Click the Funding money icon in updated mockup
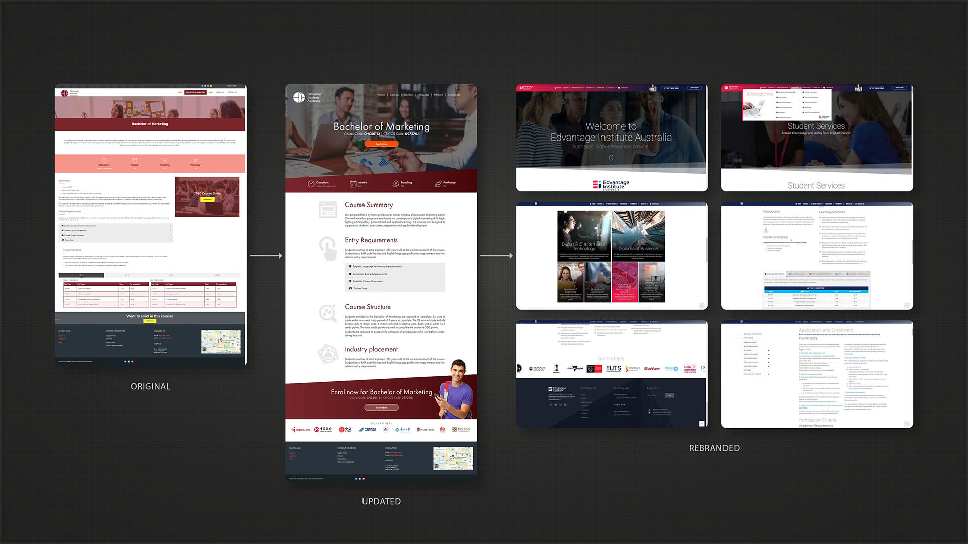Screen dimensions: 968x544 click(396, 184)
